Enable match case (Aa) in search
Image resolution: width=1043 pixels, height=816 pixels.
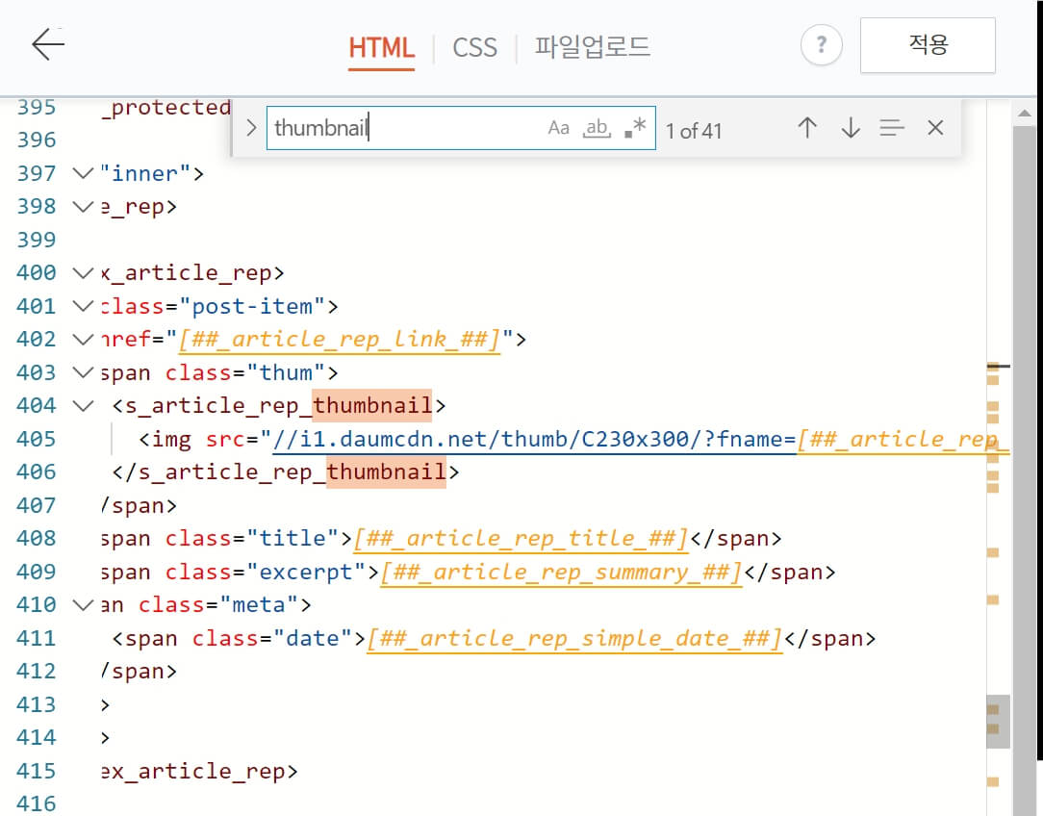tap(558, 126)
